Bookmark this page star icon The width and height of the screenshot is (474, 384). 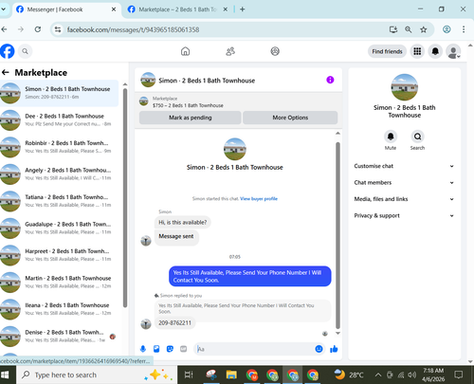click(423, 29)
